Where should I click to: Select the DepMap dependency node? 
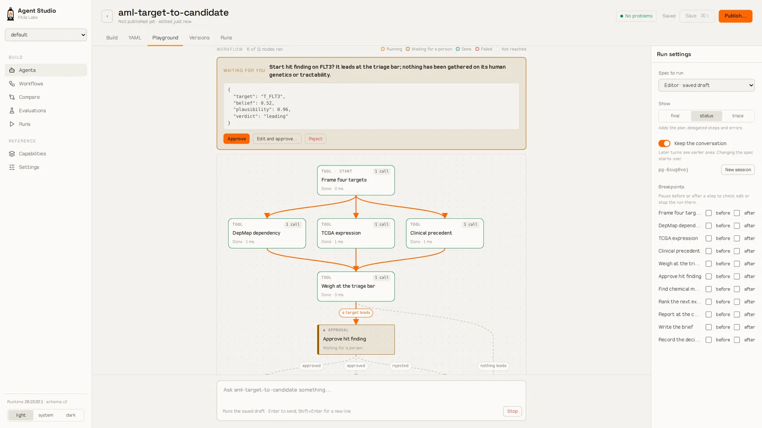pos(267,233)
